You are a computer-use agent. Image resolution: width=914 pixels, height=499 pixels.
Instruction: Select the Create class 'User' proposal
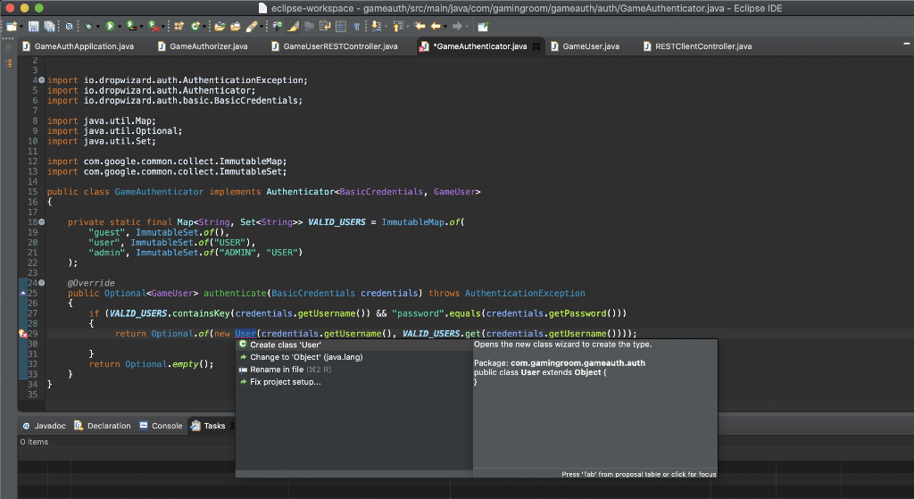tap(285, 345)
